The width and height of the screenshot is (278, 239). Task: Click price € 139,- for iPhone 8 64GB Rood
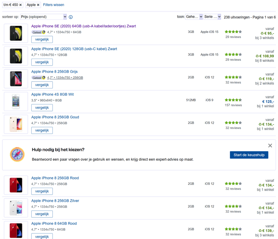coord(268,231)
